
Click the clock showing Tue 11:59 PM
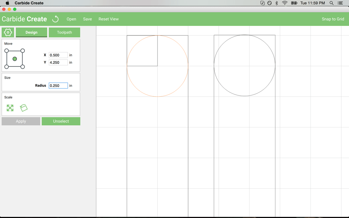(x=313, y=3)
